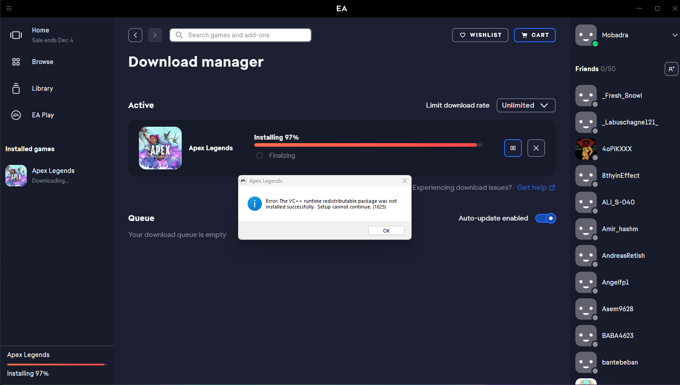This screenshot has height=385, width=680.
Task: Click the bantebeban avatar icon
Action: (586, 362)
